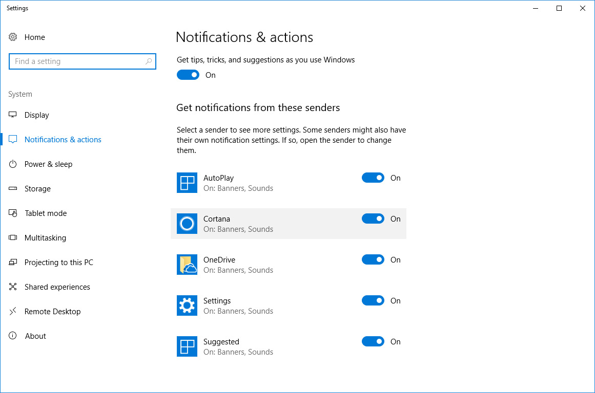Disable AutoPlay notifications toggle

[373, 178]
